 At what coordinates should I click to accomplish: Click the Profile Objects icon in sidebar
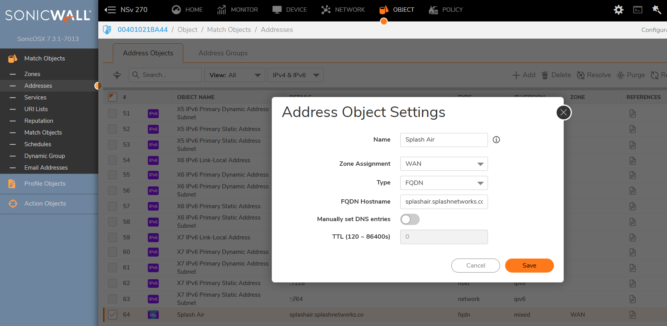[12, 184]
